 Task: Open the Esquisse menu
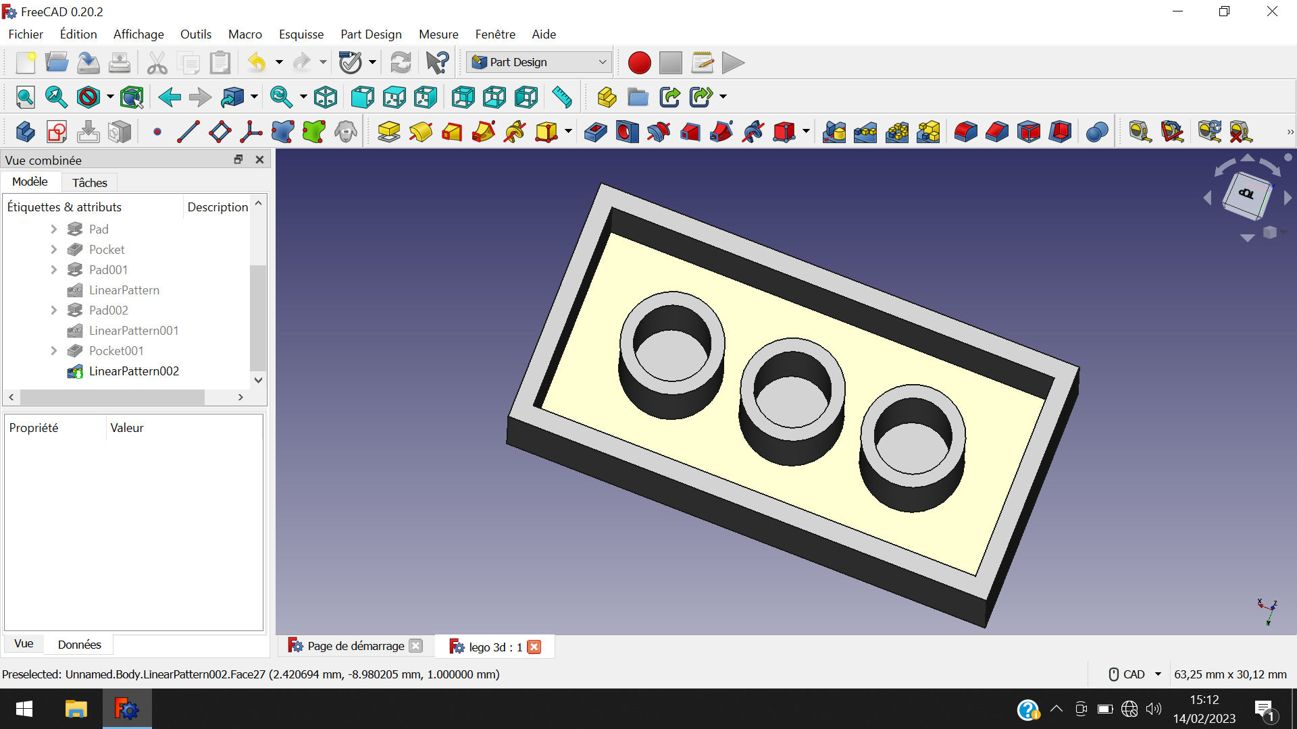point(301,34)
